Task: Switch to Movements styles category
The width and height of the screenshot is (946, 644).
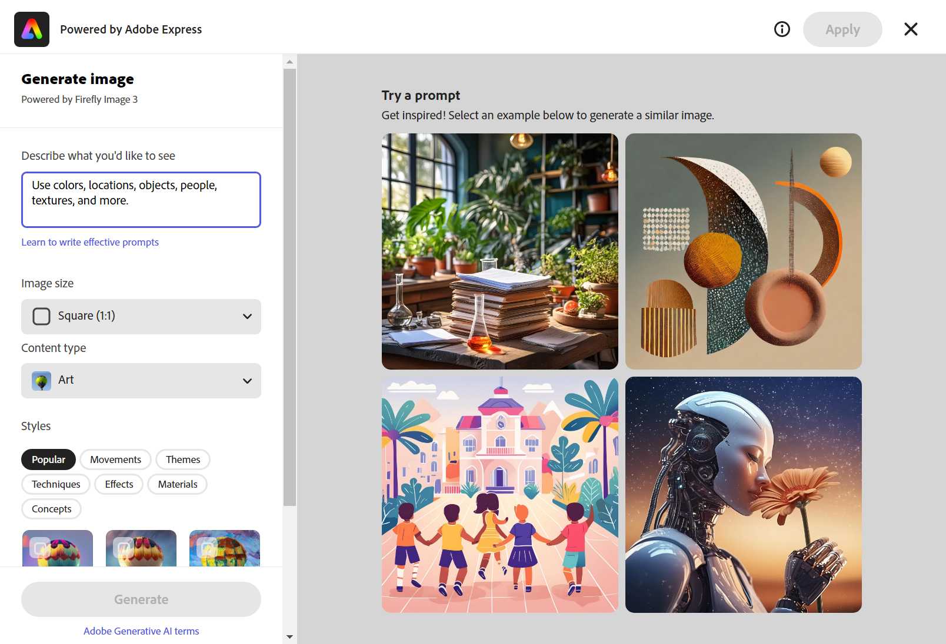Action: click(115, 459)
